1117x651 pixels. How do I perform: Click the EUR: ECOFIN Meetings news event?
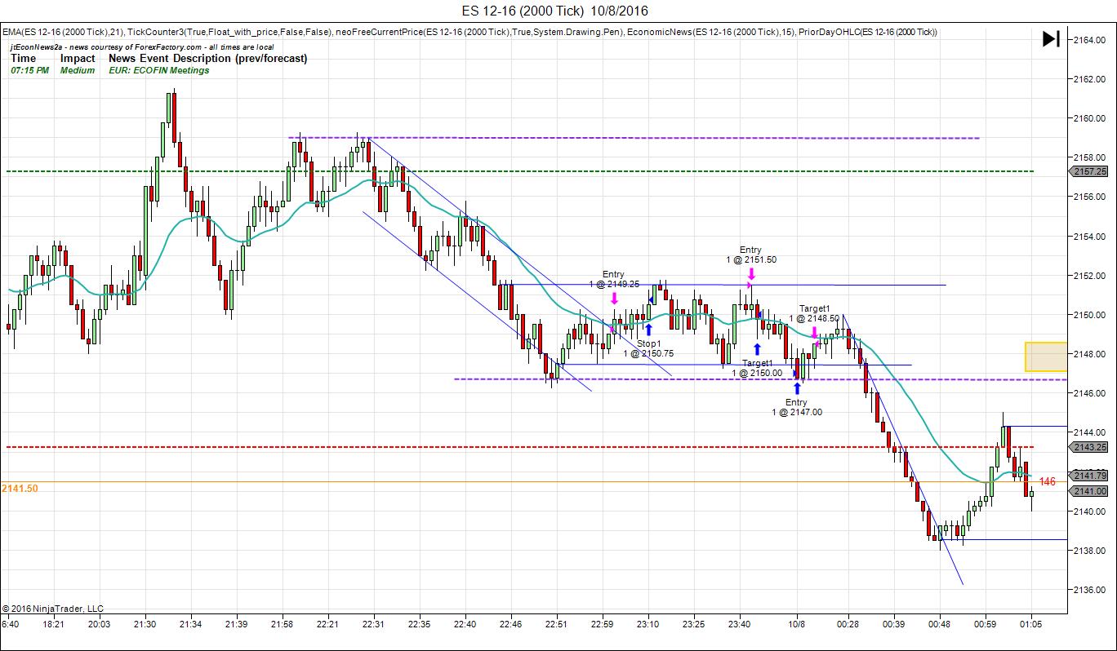pos(158,70)
